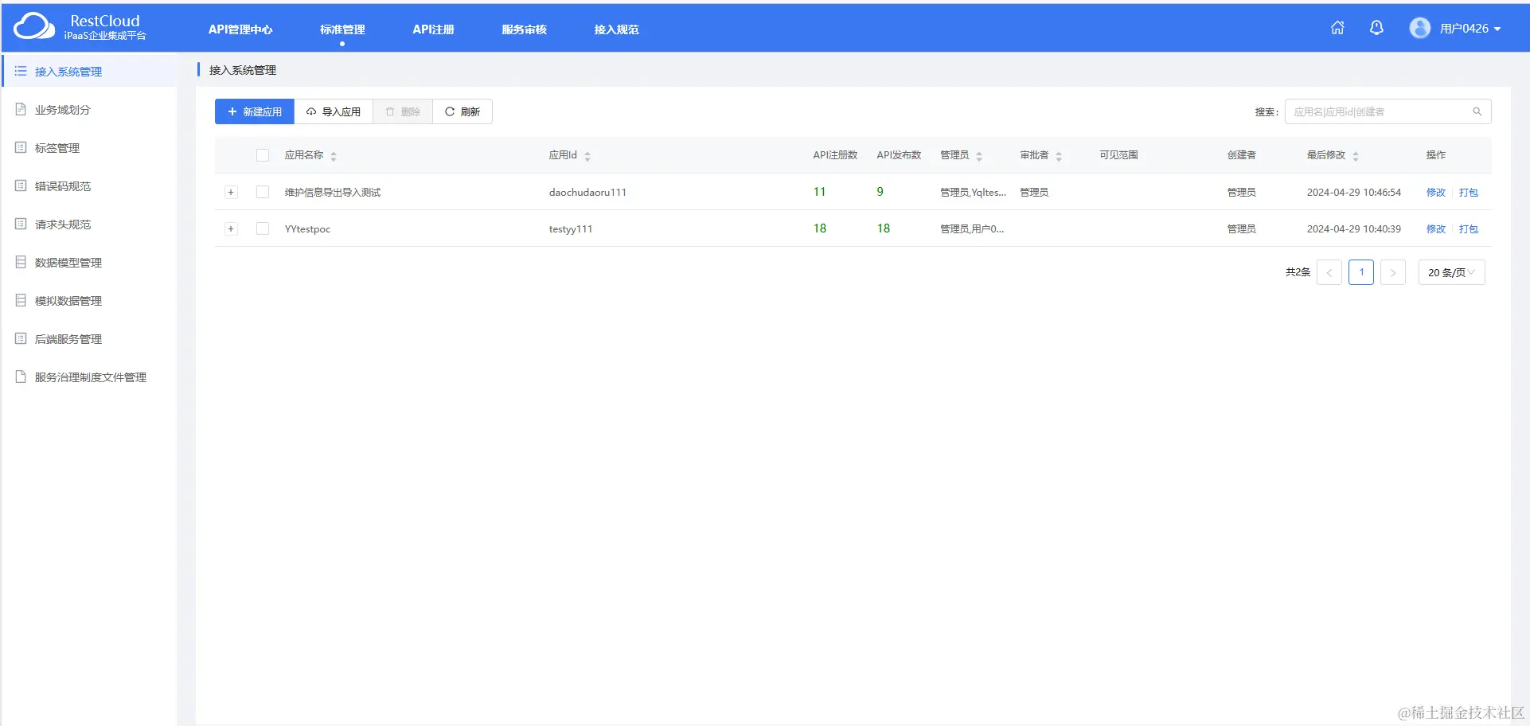The image size is (1530, 726).
Task: Click the 2024-04-29 10:40:39 timestamp
Action: point(1354,228)
